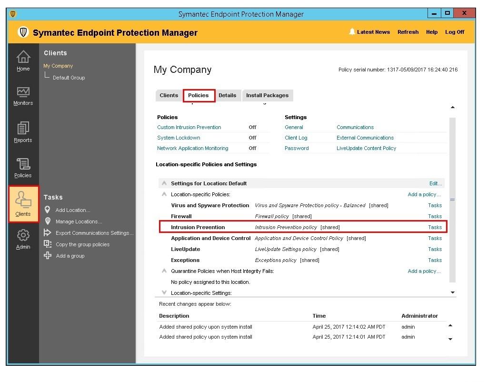Click the Add Location task link

click(73, 210)
